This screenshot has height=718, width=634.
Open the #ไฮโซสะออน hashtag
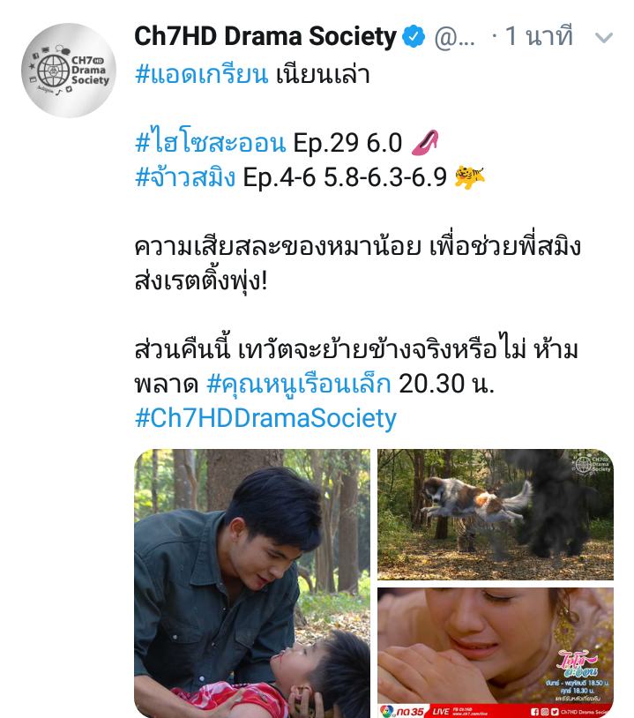pos(211,142)
